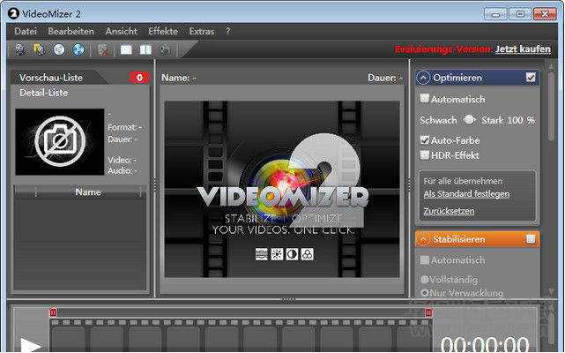Click Für alle übernehmen
565x353 pixels.
click(x=463, y=181)
